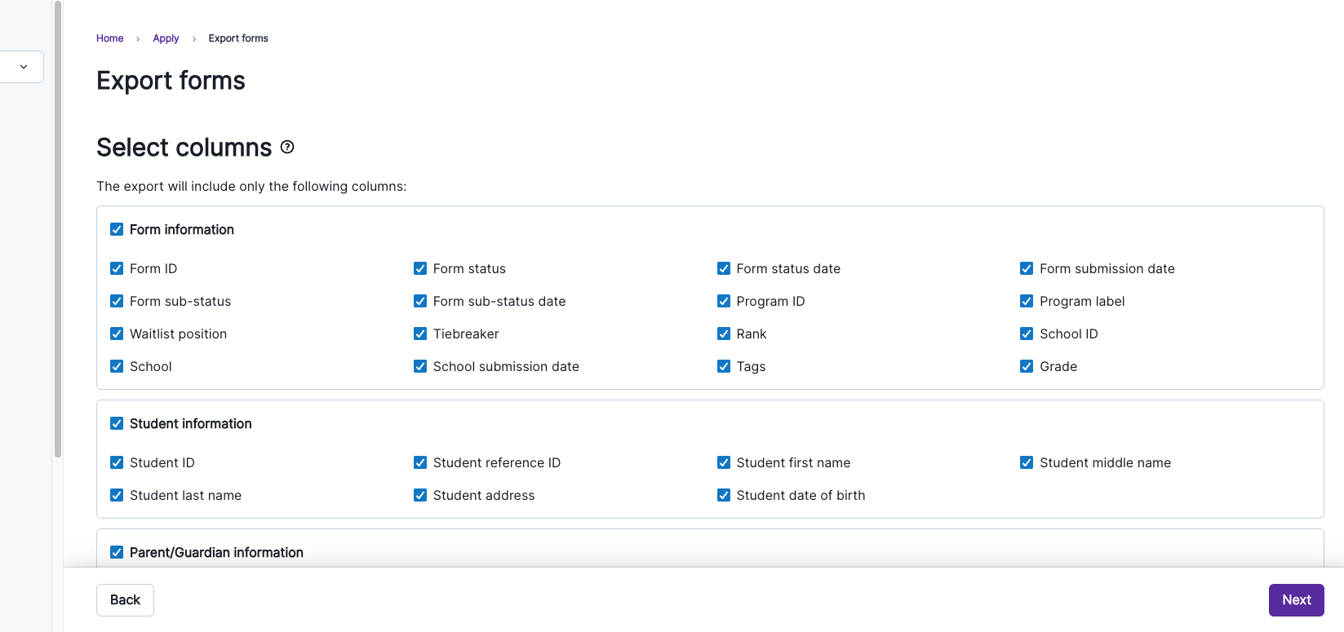1344x632 pixels.
Task: Open the Apply breadcrumb link
Action: [166, 38]
